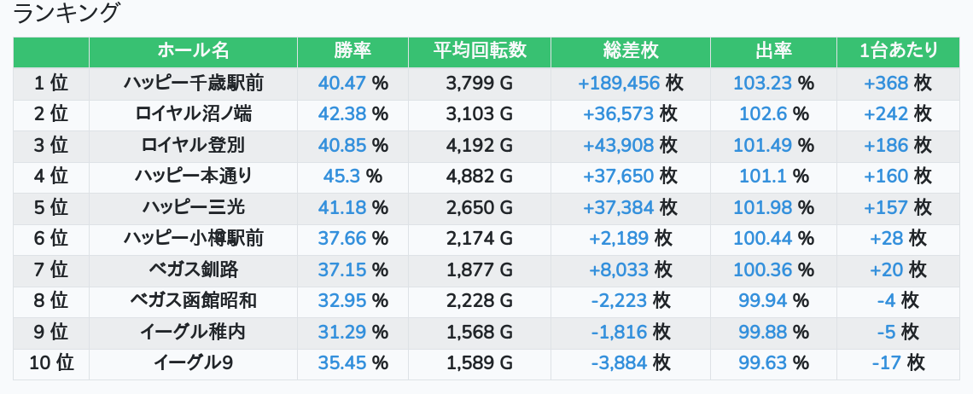The height and width of the screenshot is (394, 973).
Task: Click the 99.63 payout rate value
Action: pyautogui.click(x=762, y=362)
